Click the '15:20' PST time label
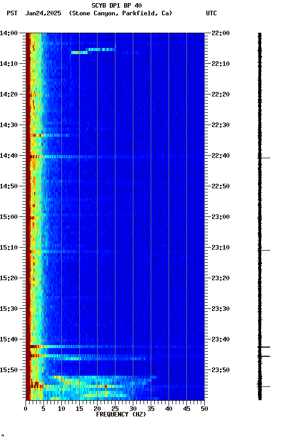This screenshot has width=282, height=441. [x=9, y=278]
